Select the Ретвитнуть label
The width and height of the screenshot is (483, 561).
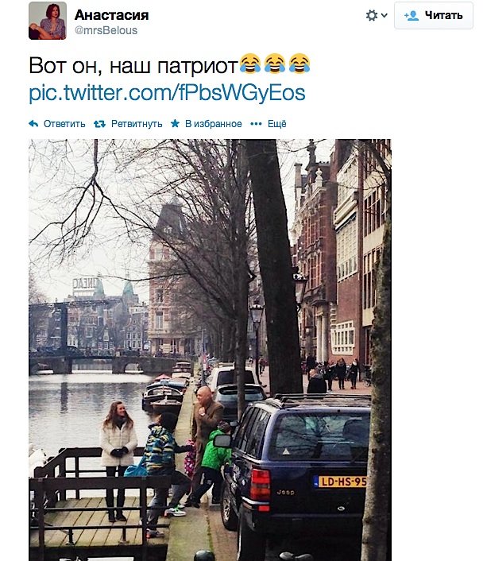[137, 124]
